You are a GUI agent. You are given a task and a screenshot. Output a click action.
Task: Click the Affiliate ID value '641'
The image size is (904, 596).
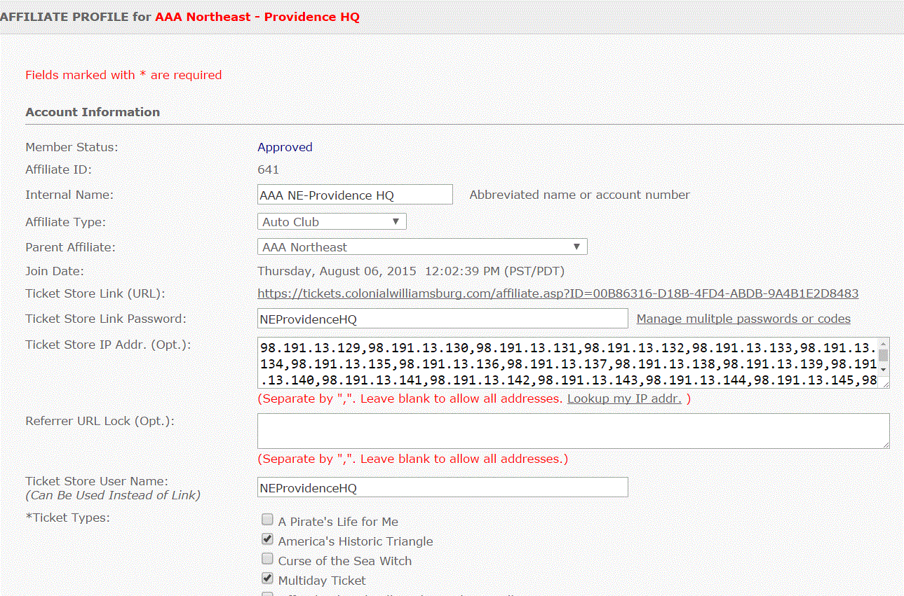pyautogui.click(x=268, y=169)
